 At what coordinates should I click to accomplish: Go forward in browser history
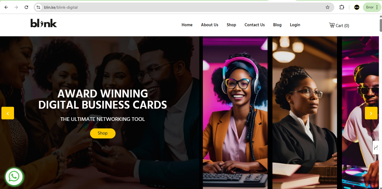(16, 7)
